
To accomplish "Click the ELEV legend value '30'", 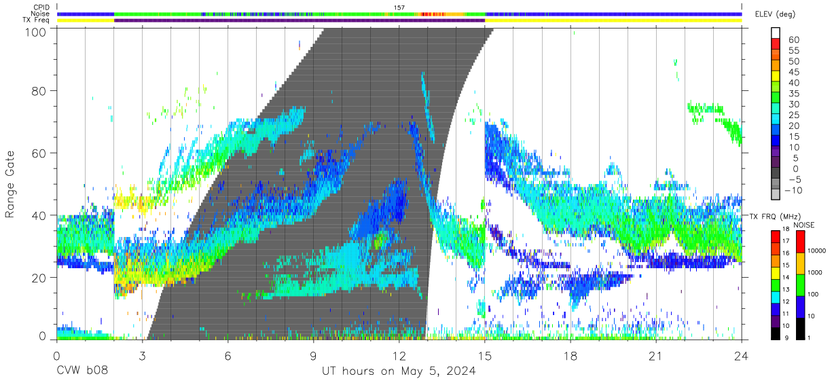I will [x=794, y=104].
